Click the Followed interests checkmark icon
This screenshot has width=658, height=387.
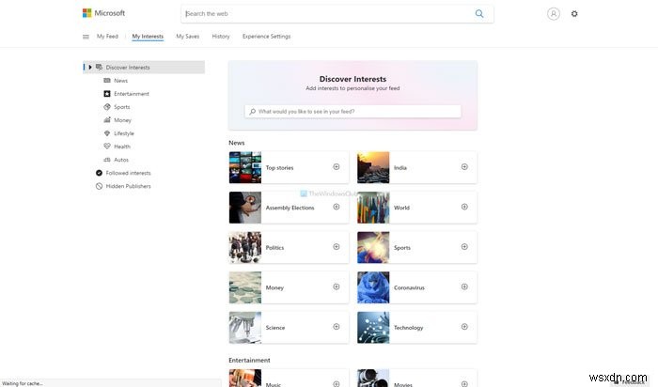(x=99, y=173)
